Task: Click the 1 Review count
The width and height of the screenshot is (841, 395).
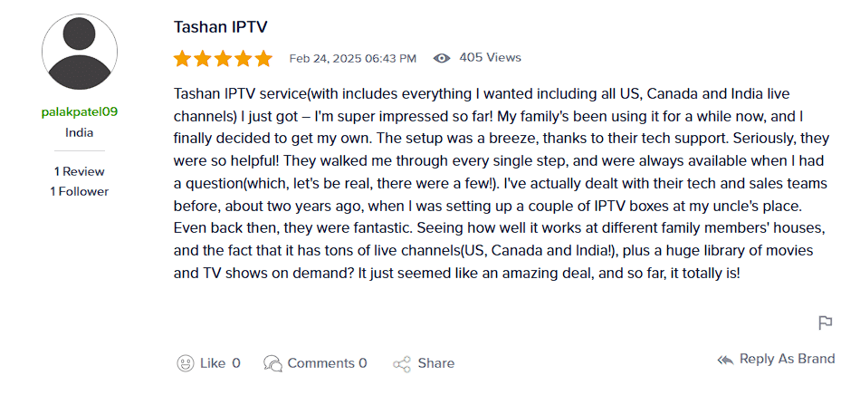Action: [x=80, y=171]
